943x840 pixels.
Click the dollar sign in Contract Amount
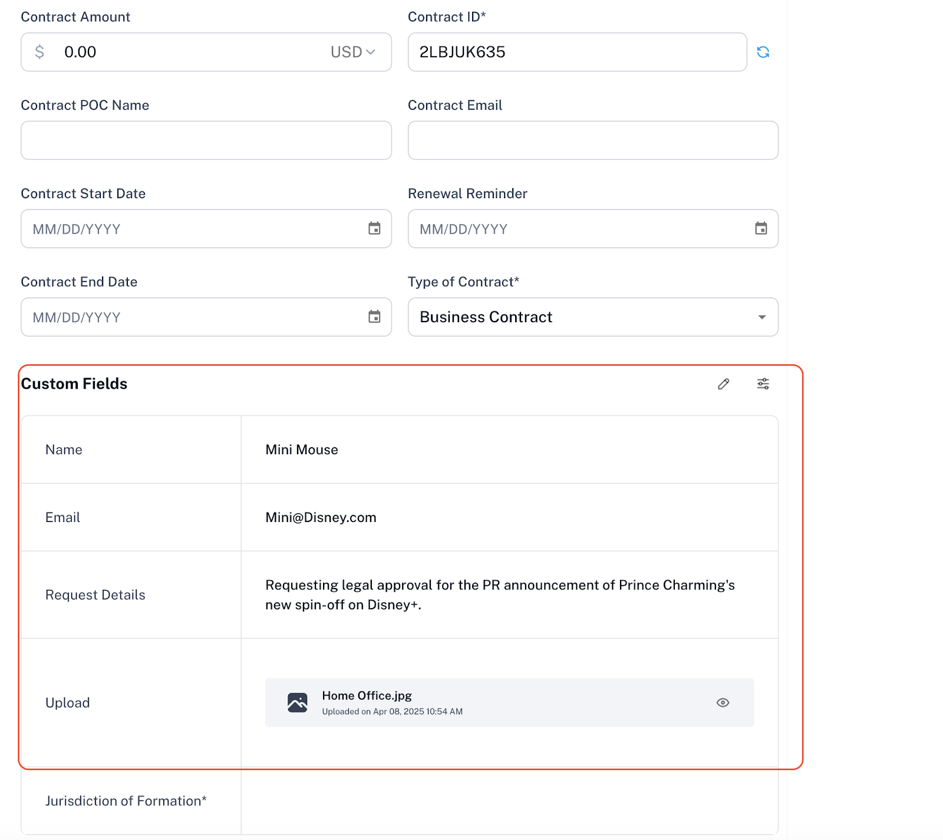pyautogui.click(x=39, y=52)
